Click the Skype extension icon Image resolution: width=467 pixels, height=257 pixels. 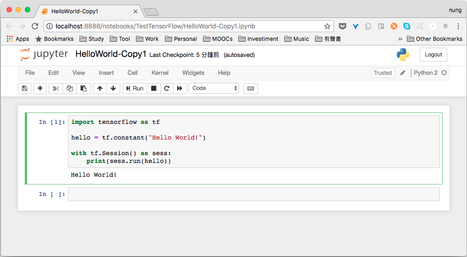click(407, 26)
